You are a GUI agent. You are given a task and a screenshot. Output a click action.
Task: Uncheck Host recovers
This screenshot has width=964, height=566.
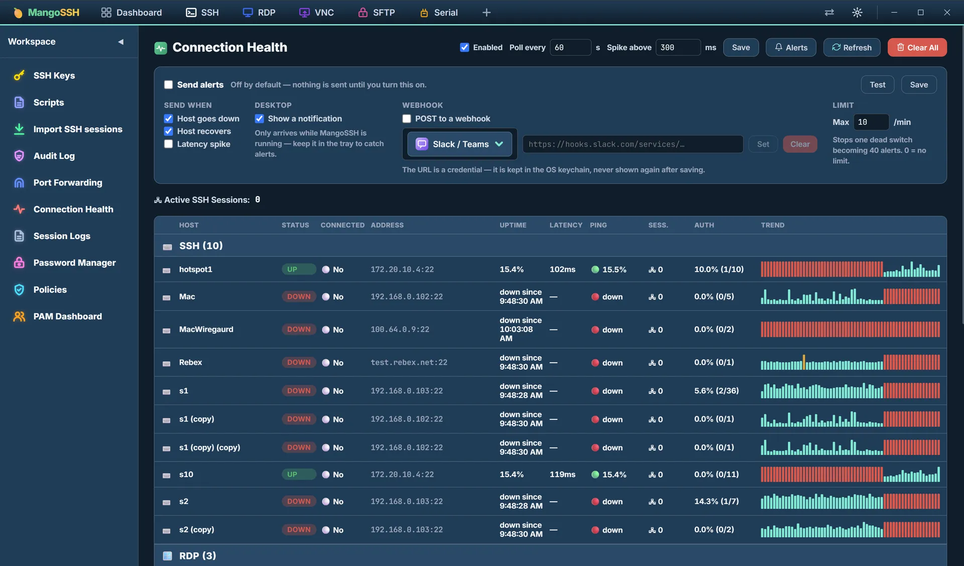coord(169,131)
